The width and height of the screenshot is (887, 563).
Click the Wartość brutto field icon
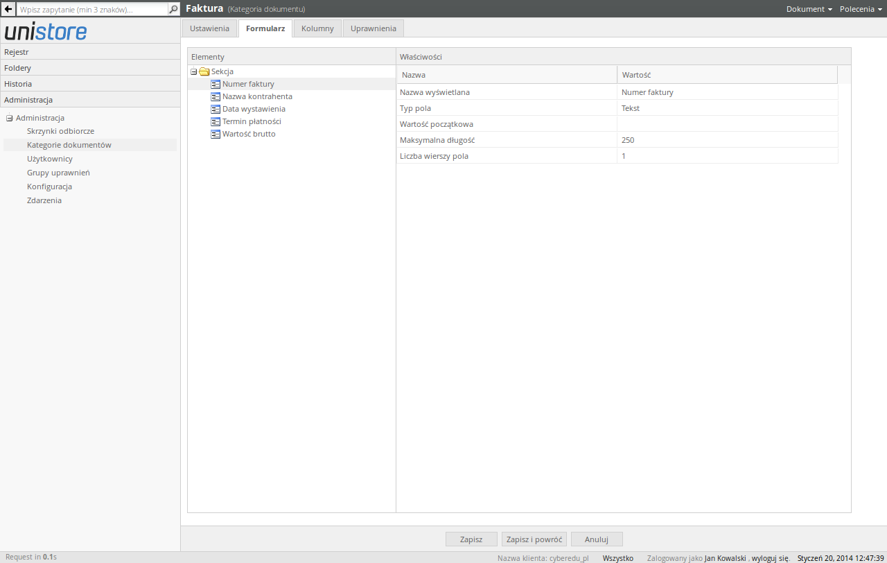point(216,134)
